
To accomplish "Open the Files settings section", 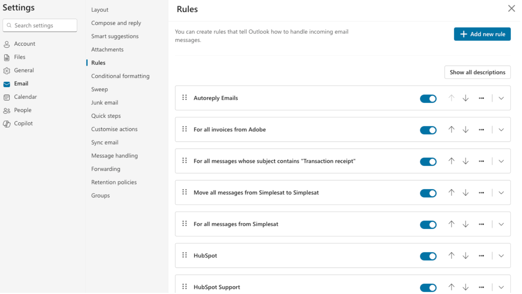I will point(7,57).
